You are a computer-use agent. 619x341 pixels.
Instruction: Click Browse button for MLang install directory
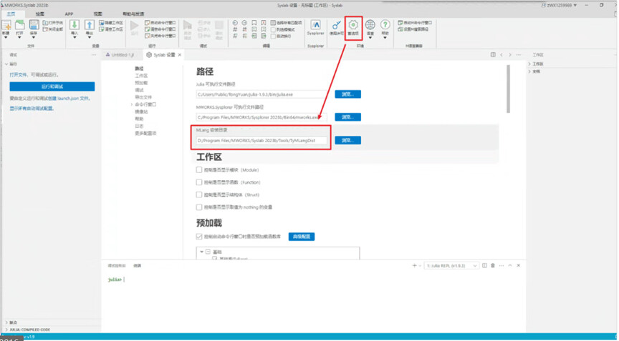point(347,140)
